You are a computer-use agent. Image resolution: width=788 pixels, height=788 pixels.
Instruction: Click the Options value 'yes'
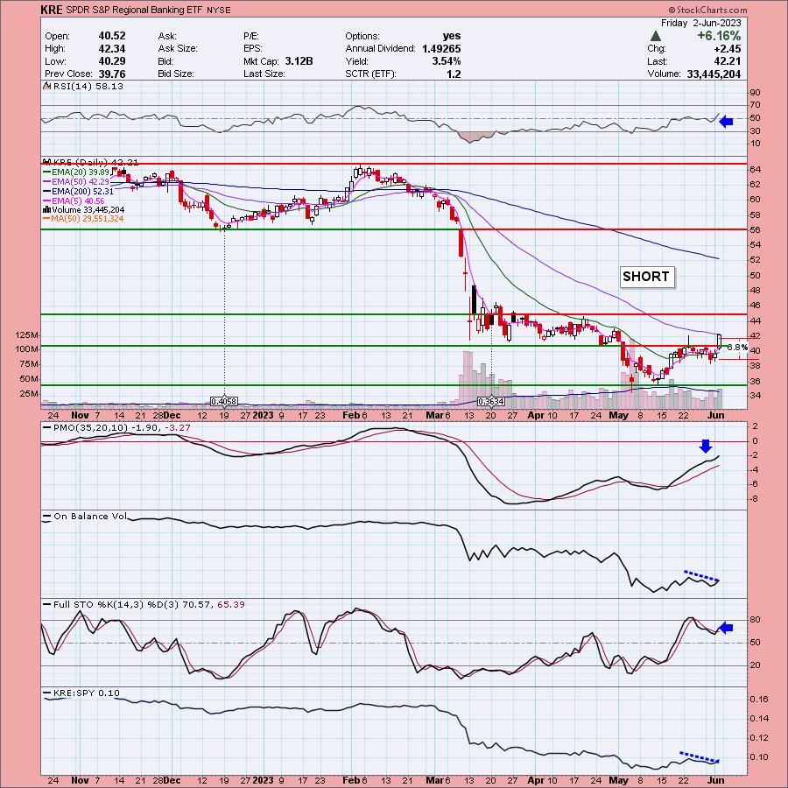[x=451, y=36]
